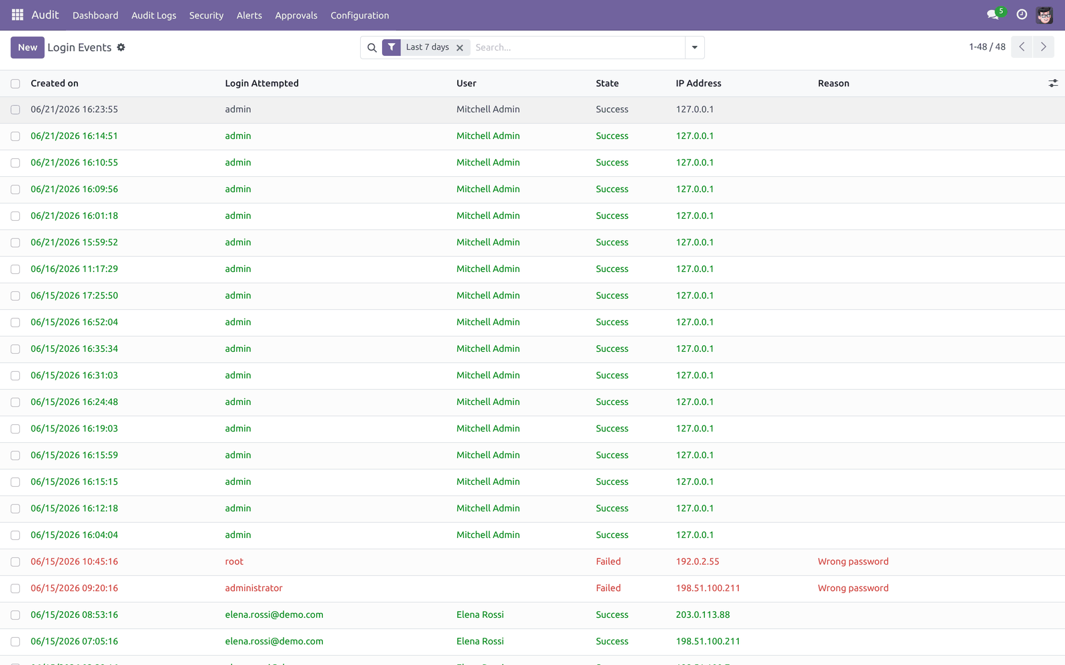Check the row 06/16/2026 11:17:29
Image resolution: width=1065 pixels, height=665 pixels.
coord(15,269)
